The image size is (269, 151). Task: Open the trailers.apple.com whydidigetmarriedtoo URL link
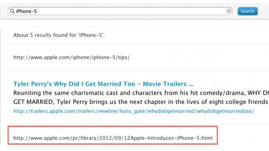click(134, 111)
